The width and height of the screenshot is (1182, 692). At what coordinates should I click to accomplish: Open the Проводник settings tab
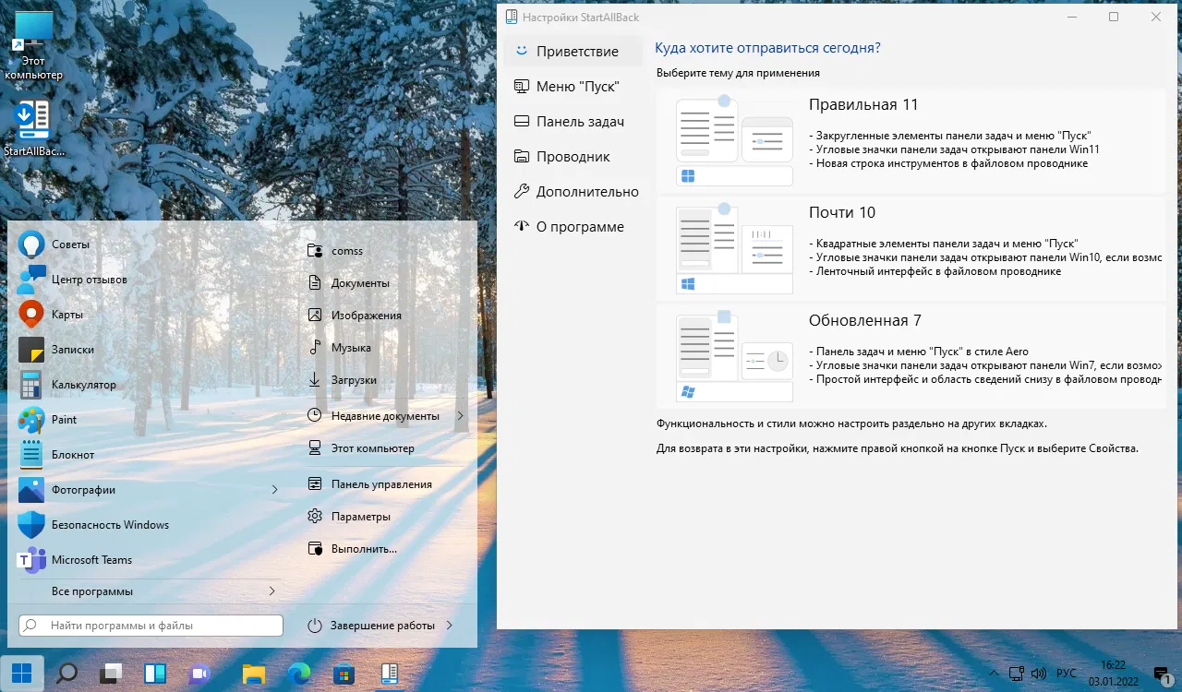coord(573,157)
